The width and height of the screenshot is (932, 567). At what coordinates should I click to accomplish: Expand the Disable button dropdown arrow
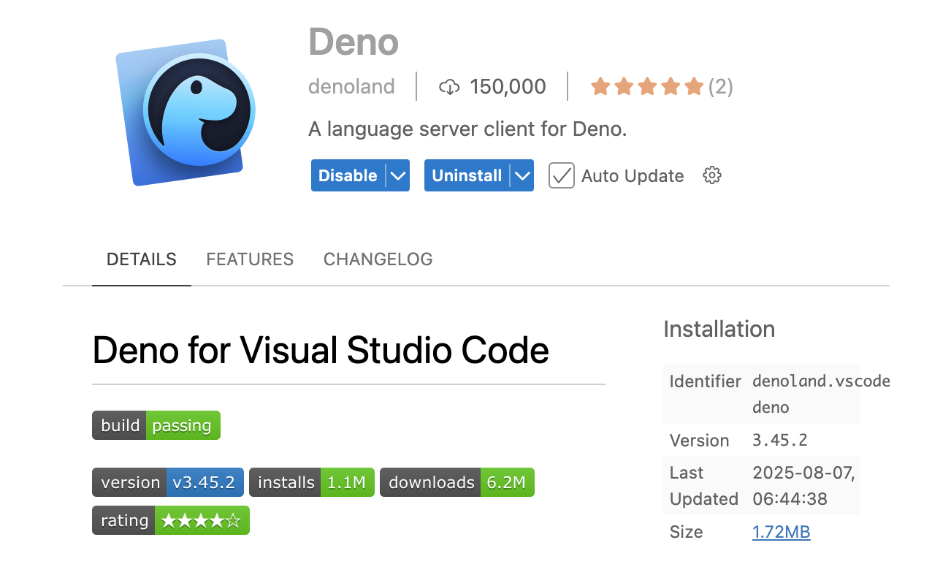tap(398, 175)
